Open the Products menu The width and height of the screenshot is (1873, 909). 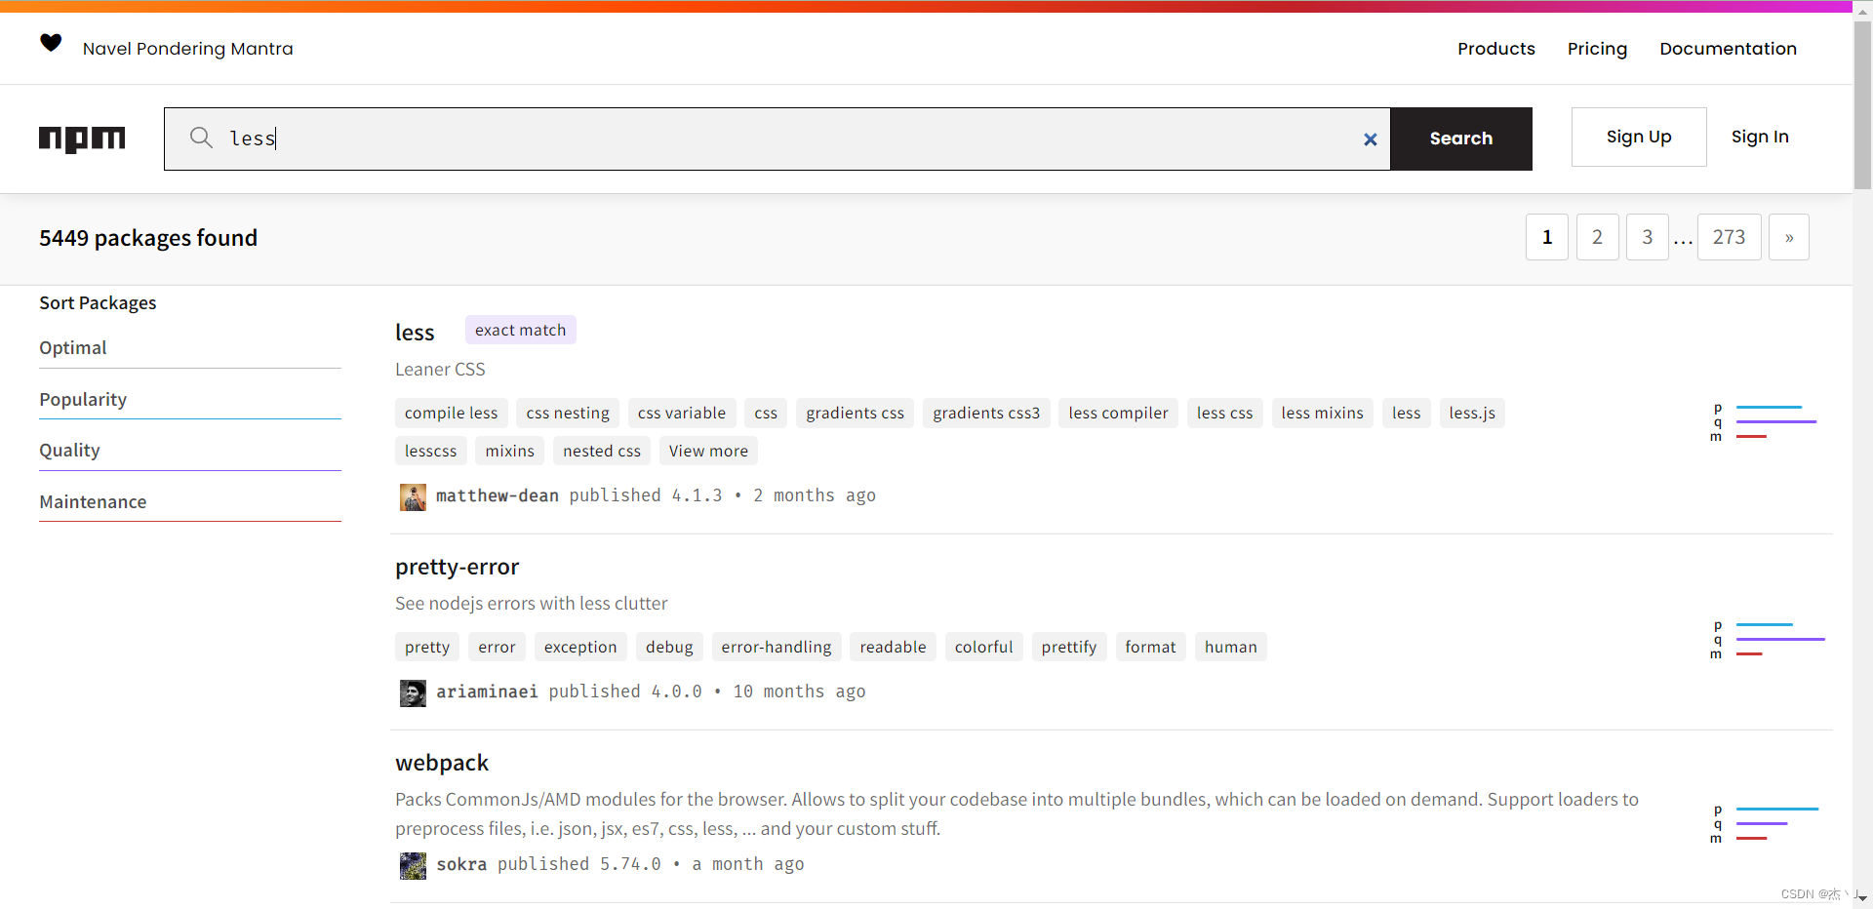coord(1495,49)
